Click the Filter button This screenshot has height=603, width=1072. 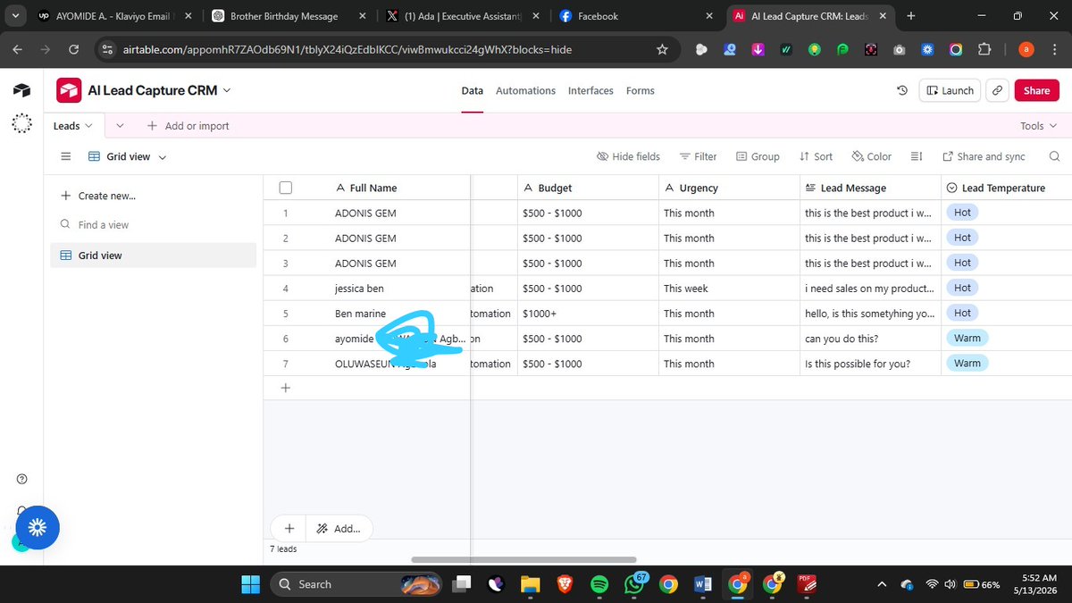pos(699,156)
